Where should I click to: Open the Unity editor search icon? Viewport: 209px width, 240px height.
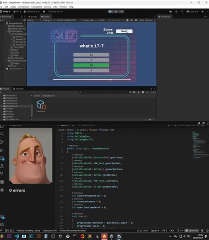click(182, 12)
